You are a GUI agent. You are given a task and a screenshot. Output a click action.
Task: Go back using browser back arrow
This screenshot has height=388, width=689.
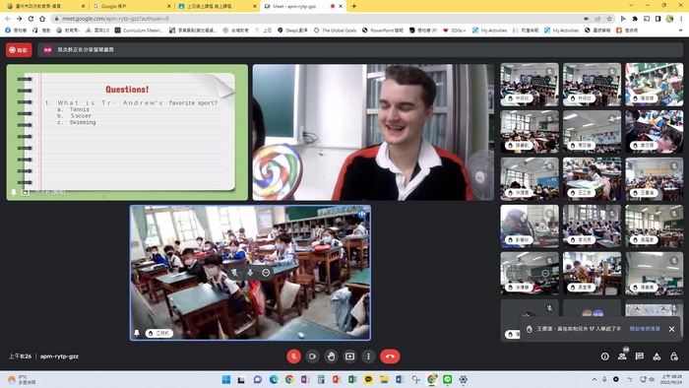[8, 19]
